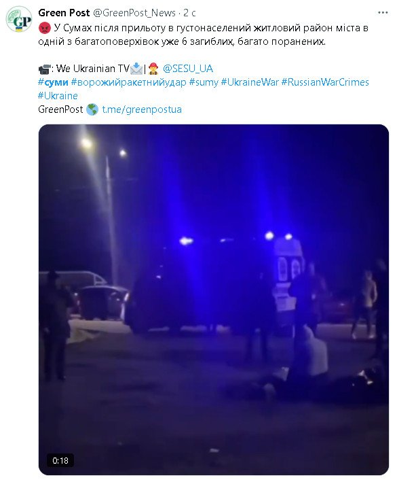Open the #RussianWarCrimes hashtag
The width and height of the screenshot is (397, 482).
coord(325,82)
